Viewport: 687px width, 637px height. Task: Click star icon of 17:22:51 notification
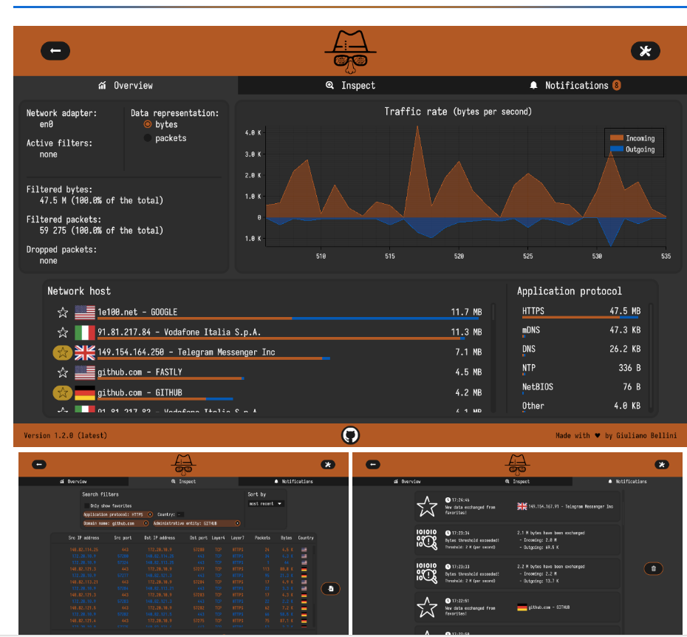[x=427, y=607]
